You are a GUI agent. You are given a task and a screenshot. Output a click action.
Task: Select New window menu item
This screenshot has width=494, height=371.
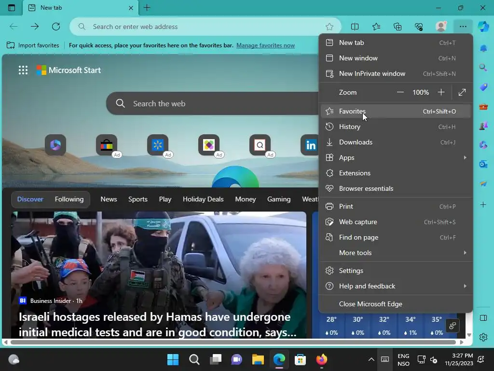click(396, 58)
